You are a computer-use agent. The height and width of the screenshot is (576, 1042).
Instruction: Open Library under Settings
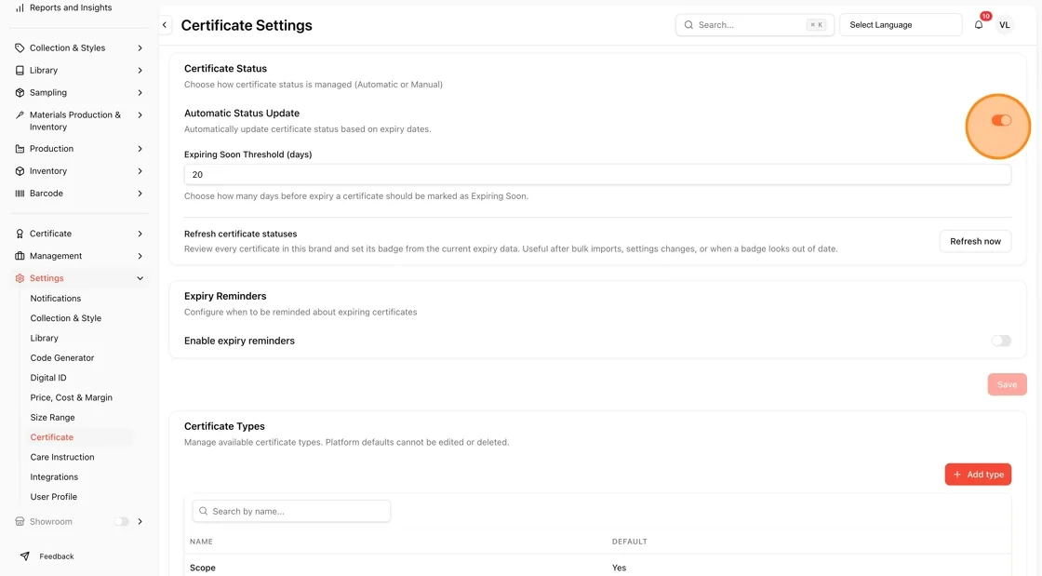click(44, 338)
